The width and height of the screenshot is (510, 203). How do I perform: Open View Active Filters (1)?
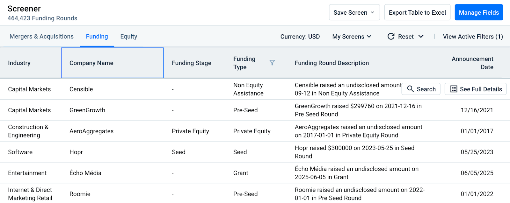coord(473,37)
